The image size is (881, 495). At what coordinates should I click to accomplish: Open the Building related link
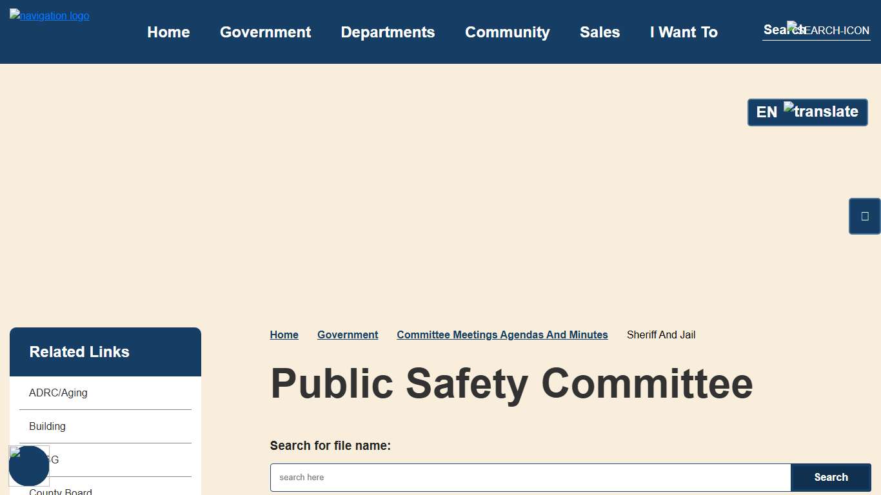[x=47, y=426]
